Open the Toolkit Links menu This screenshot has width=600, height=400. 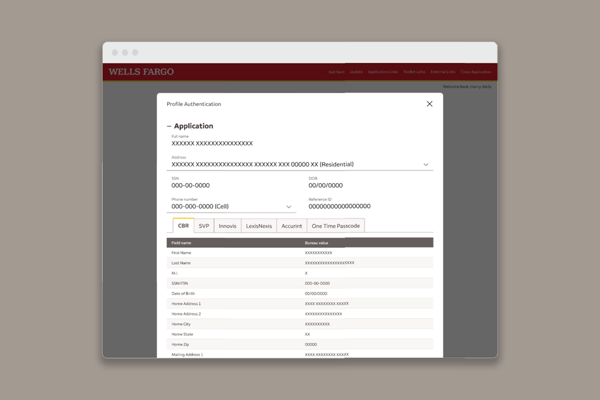point(414,72)
